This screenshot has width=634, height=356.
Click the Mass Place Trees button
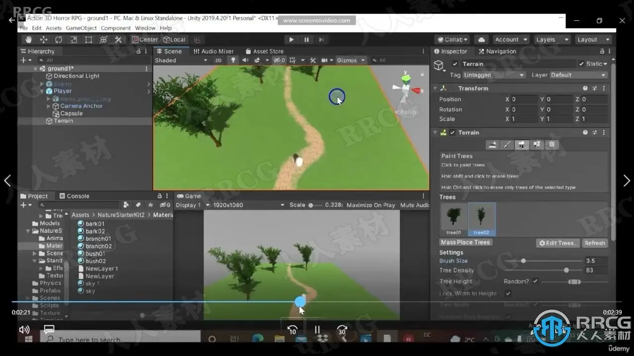click(x=466, y=242)
